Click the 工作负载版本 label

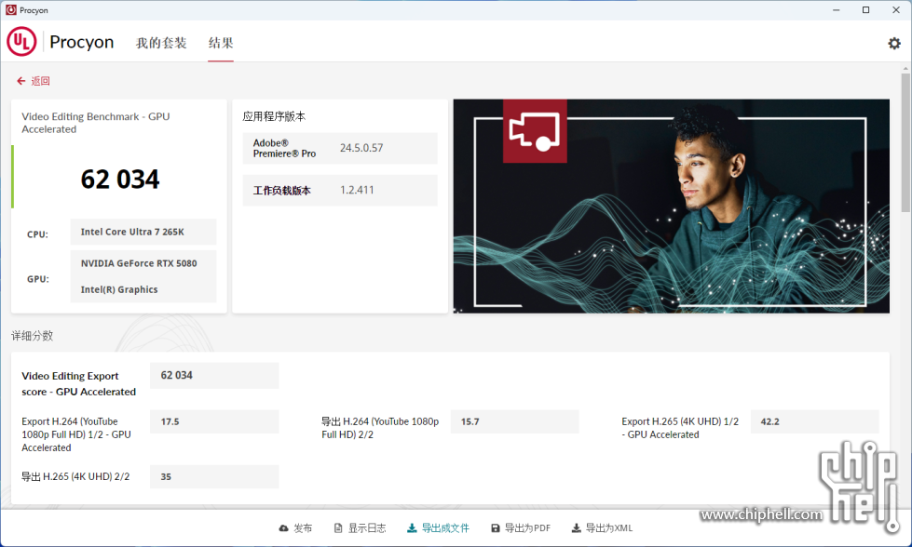281,191
